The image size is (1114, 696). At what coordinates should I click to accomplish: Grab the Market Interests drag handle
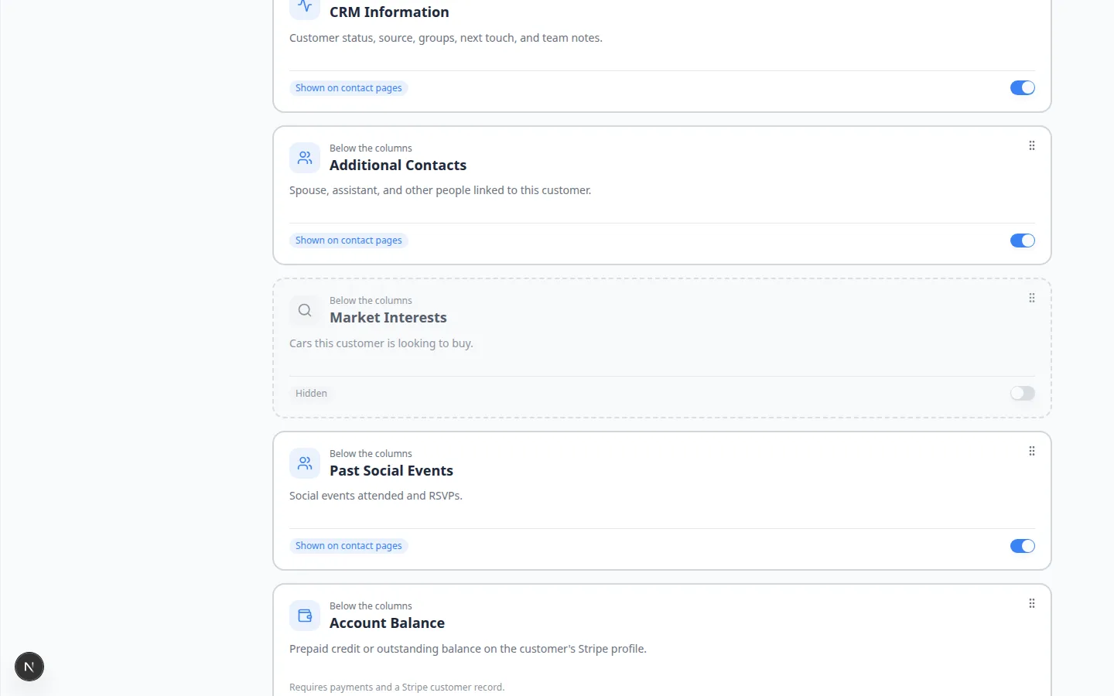click(x=1032, y=298)
